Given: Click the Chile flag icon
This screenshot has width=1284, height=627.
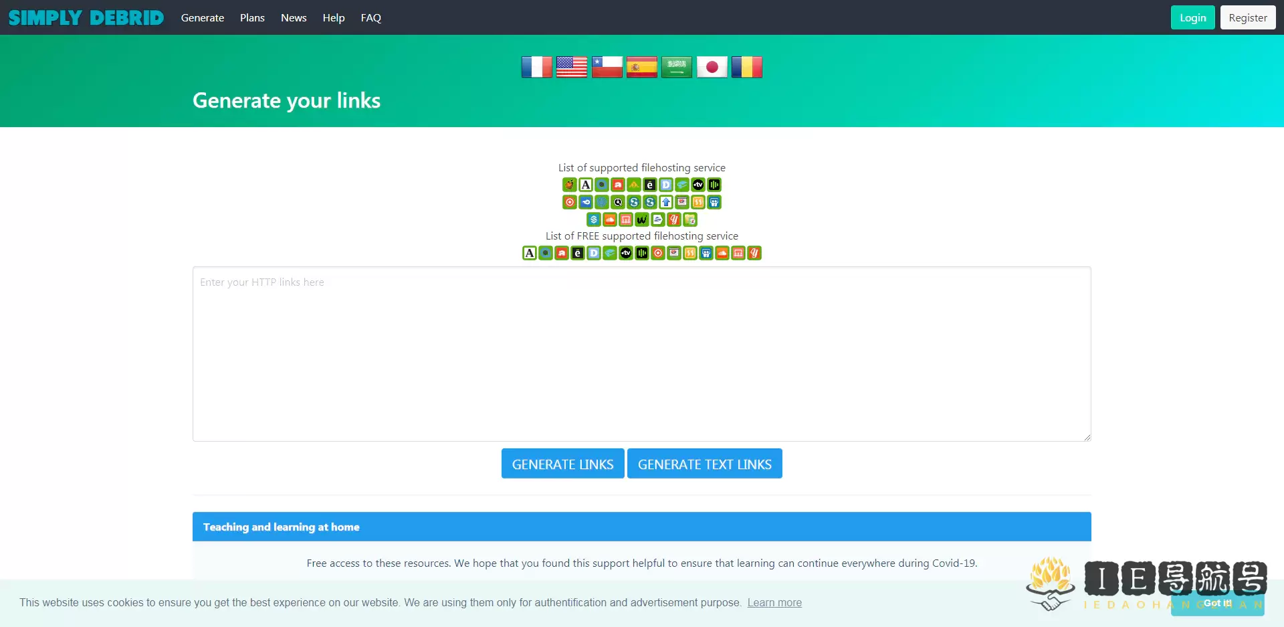Looking at the screenshot, I should click(x=607, y=67).
